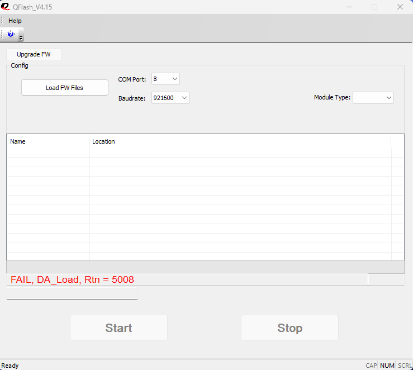
Task: Click the NUM lock indicator in status bar
Action: 387,366
